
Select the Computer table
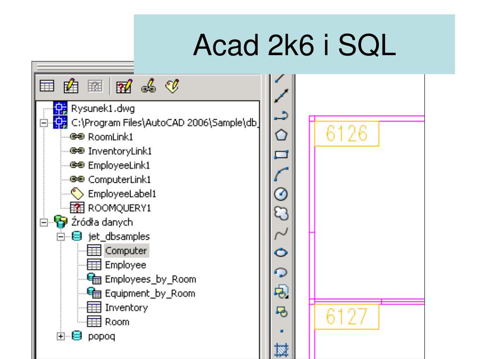(126, 251)
